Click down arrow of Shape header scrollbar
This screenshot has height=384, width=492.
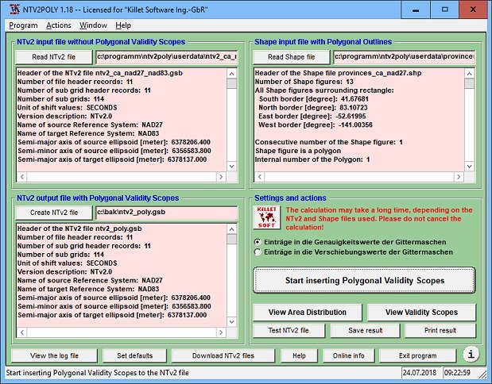[x=470, y=167]
